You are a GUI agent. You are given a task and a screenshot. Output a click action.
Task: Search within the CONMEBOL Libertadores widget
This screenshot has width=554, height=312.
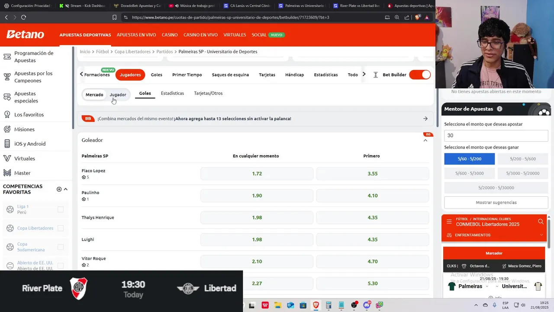click(x=541, y=221)
